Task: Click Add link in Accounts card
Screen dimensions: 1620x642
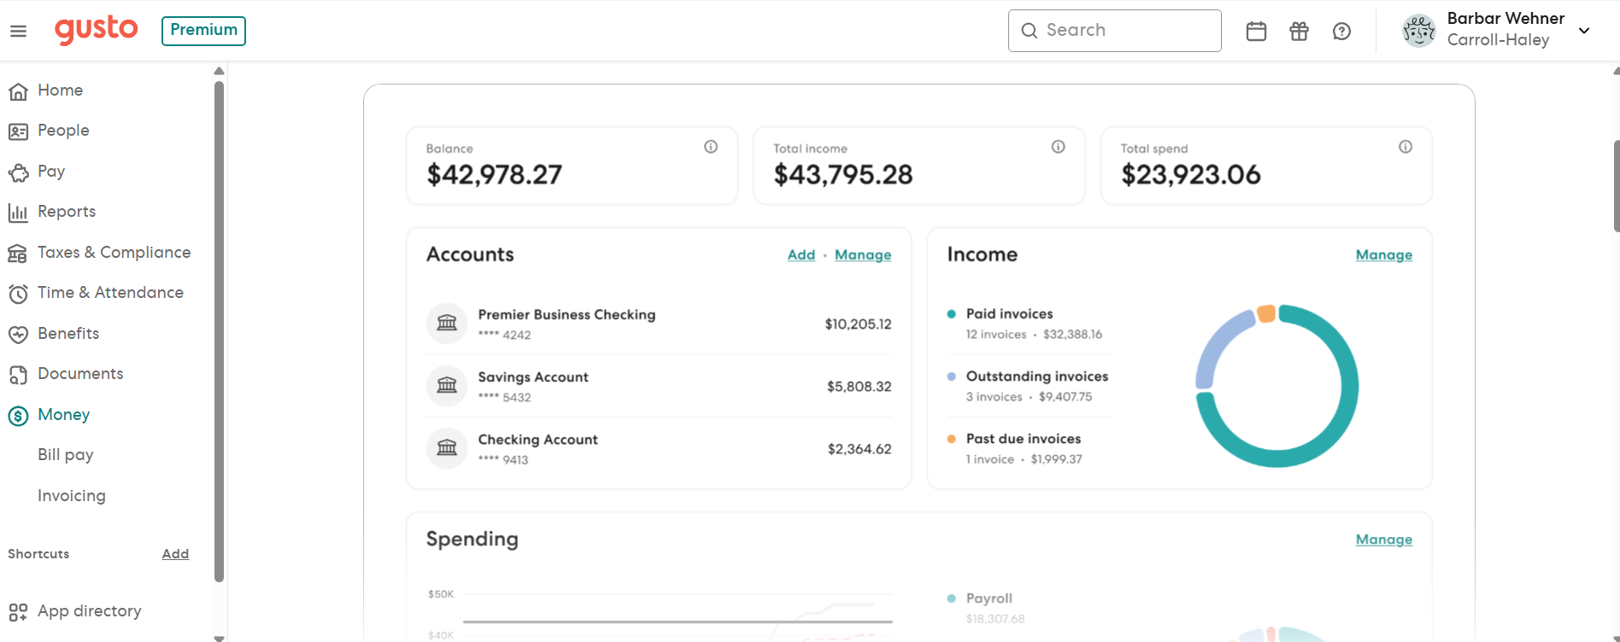Action: 801,255
